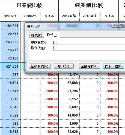Select the 2018/2/6 column header
Image resolution: width=125 pixels, height=135 pixels.
(x=30, y=16)
